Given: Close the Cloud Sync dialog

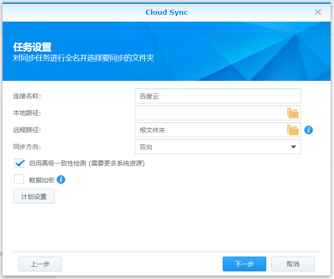Looking at the screenshot, I should pos(318,12).
